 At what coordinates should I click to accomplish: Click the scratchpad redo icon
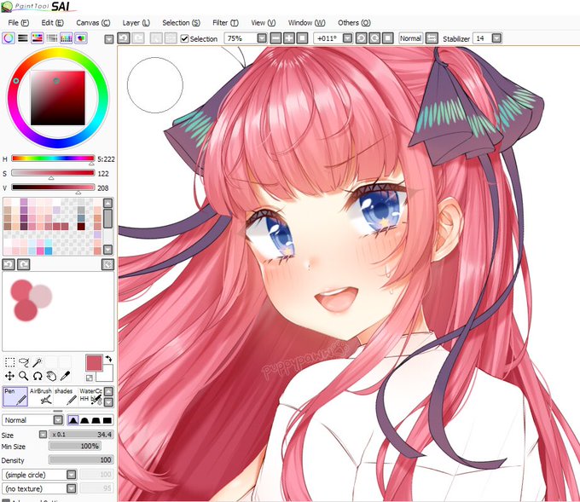[x=24, y=264]
